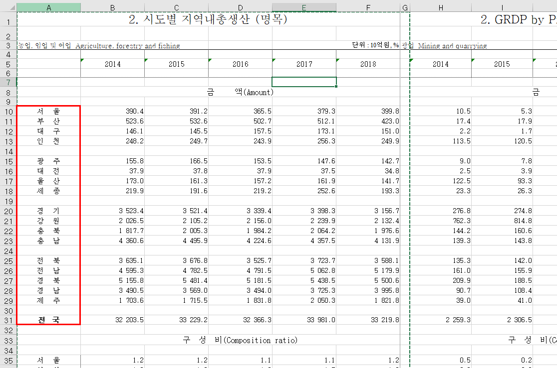Select the 서 울 cell in row 10

[x=49, y=112]
